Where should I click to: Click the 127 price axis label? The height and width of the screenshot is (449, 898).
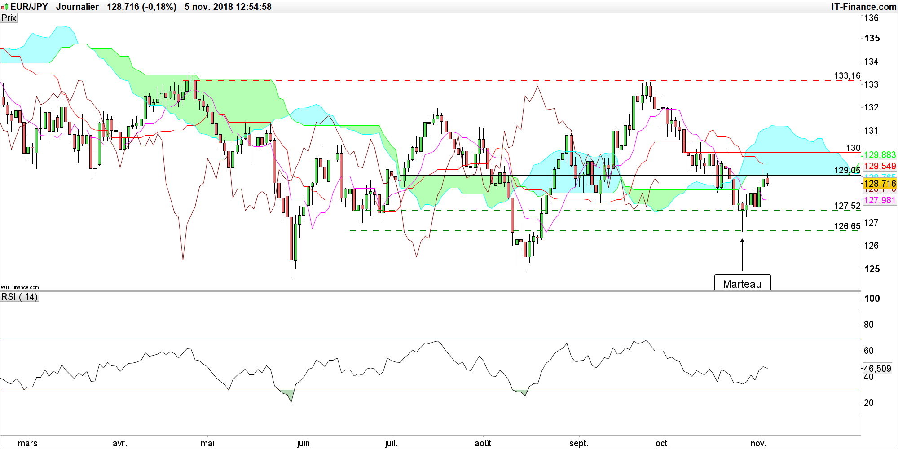tap(871, 223)
